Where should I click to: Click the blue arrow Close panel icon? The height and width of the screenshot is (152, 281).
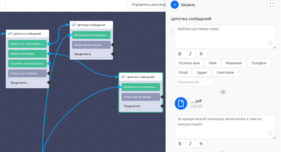[x=174, y=5]
